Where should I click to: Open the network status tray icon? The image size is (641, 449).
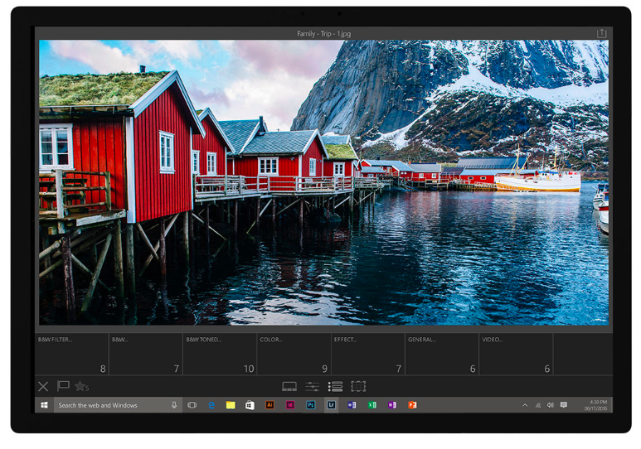538,405
